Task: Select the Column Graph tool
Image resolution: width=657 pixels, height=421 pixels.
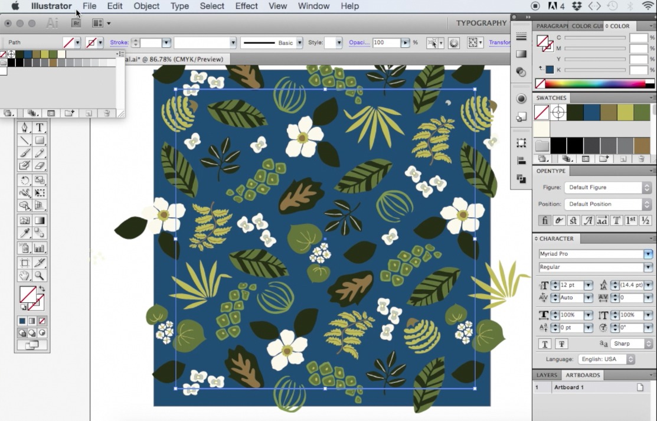Action: tap(40, 248)
